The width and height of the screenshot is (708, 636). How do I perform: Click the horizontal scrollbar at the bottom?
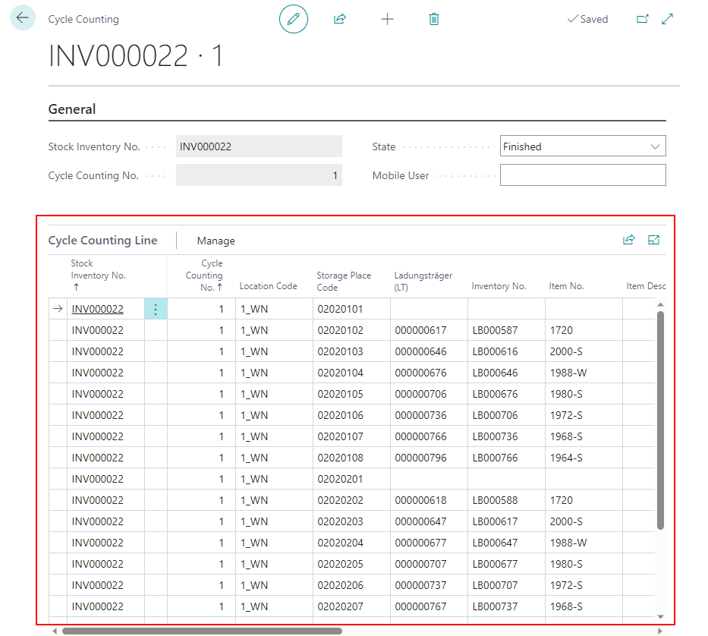click(202, 631)
